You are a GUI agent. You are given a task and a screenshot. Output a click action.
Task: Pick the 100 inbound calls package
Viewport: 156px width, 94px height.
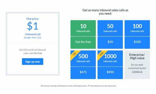coord(137,34)
